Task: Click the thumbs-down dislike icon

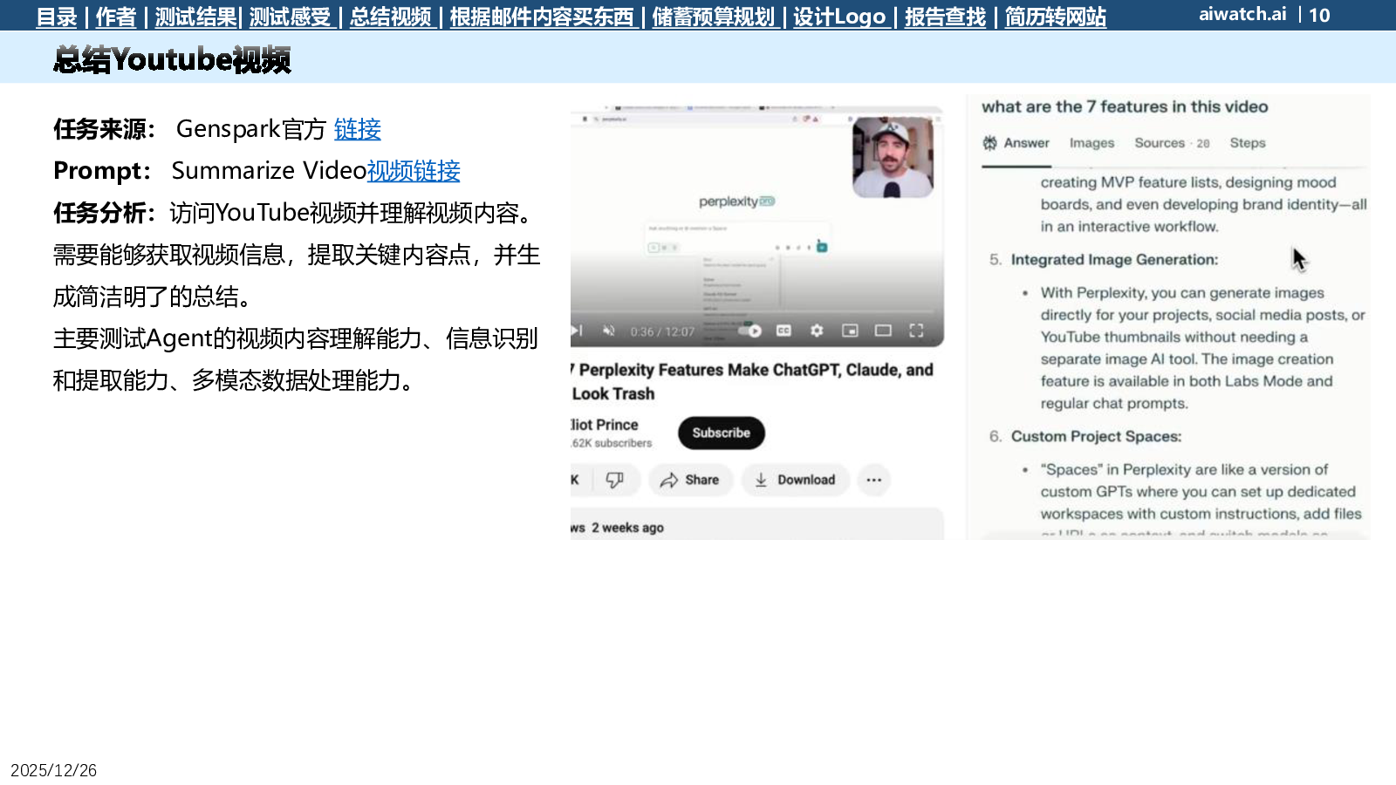Action: (x=615, y=480)
